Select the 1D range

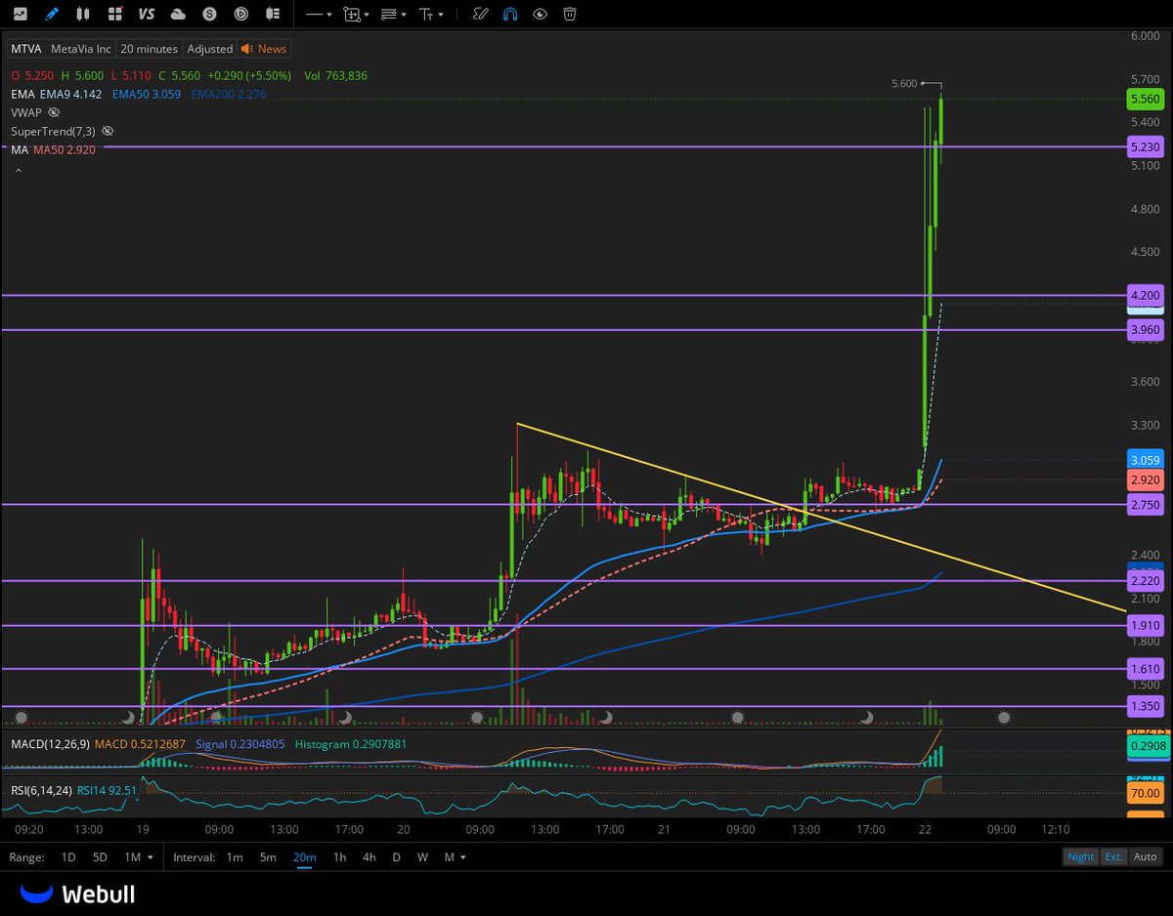pyautogui.click(x=68, y=857)
